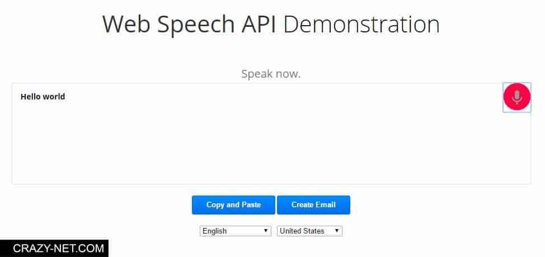Viewport: 545px width, 257px height.
Task: Click the word 'Email' on Create Email
Action: [326, 204]
